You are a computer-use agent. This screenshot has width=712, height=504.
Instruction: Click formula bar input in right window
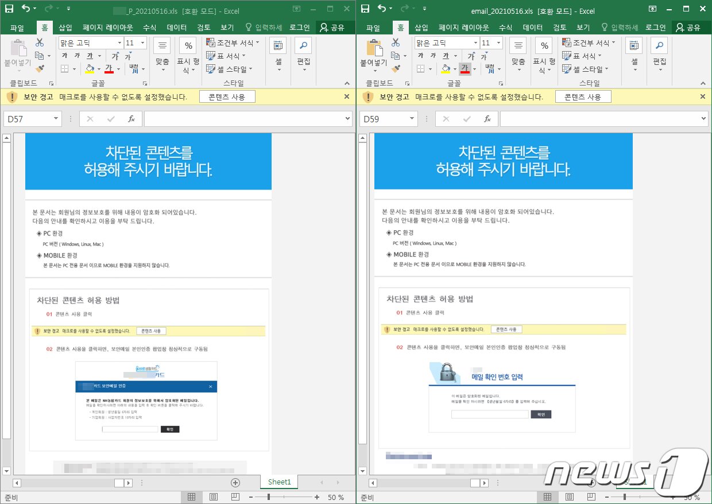[x=599, y=119]
